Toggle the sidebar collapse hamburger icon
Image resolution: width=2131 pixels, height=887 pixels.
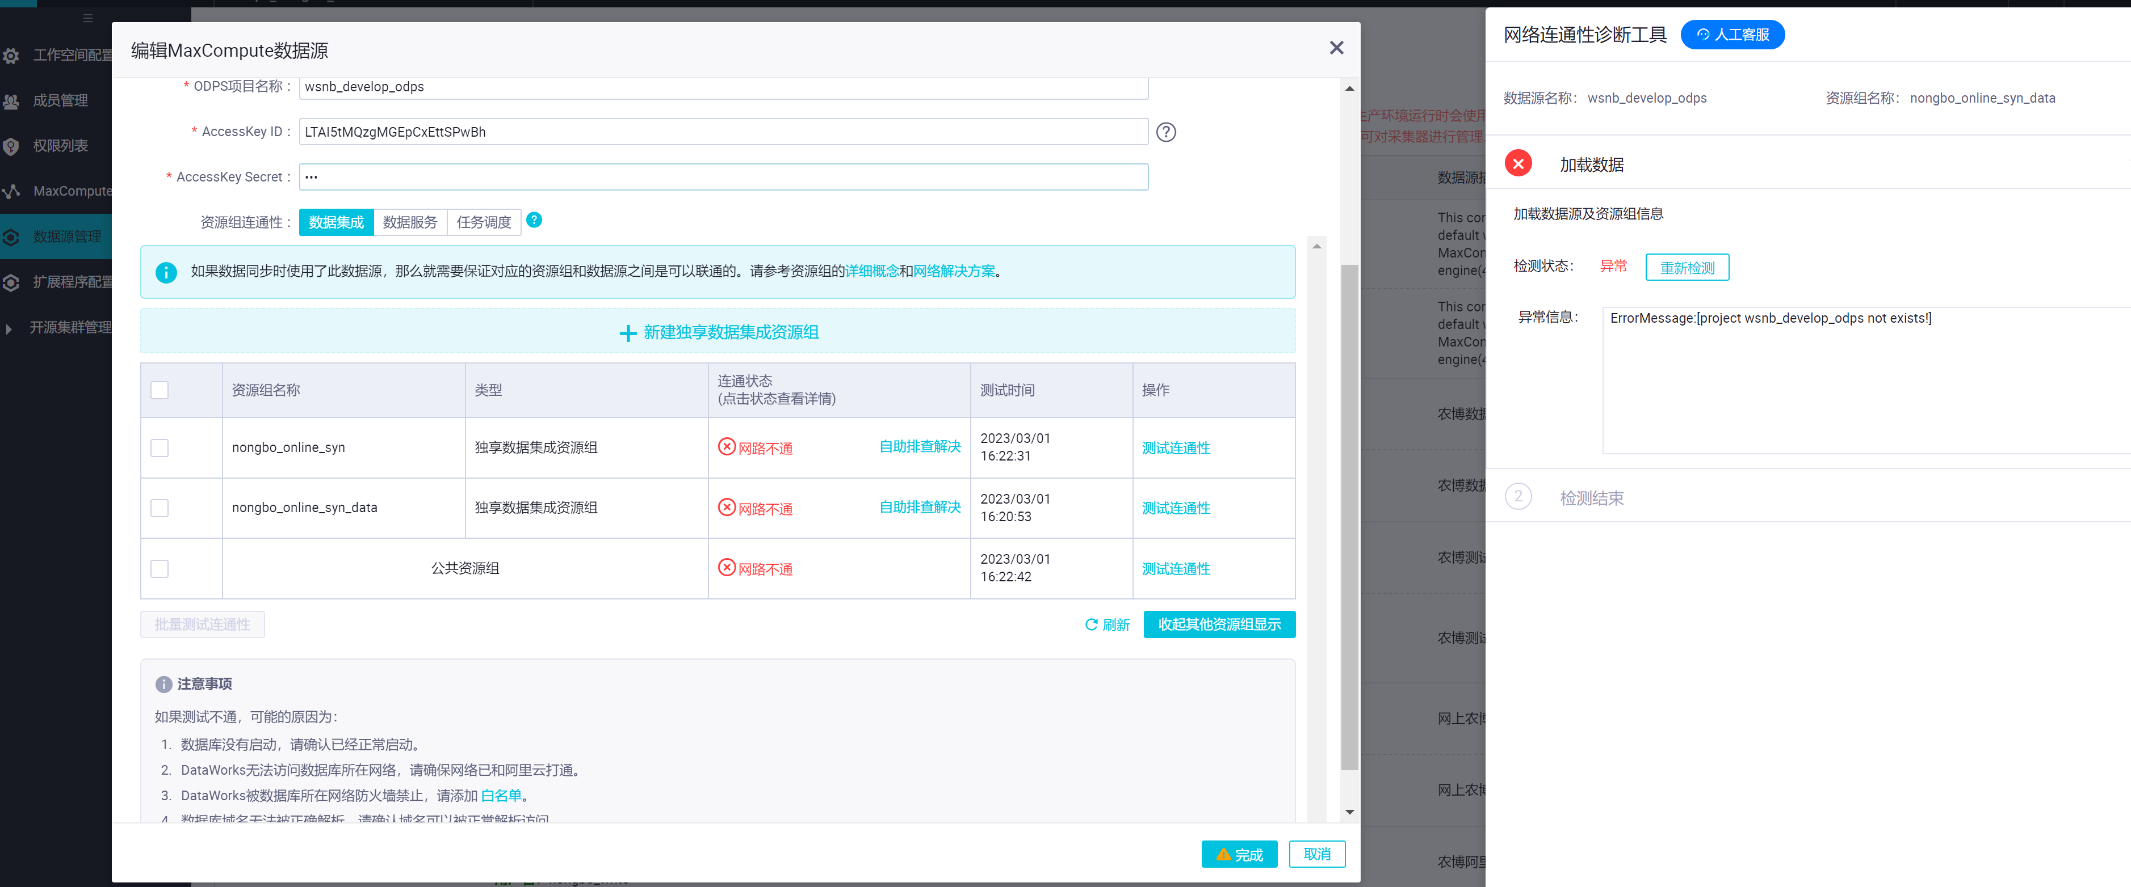click(x=87, y=18)
